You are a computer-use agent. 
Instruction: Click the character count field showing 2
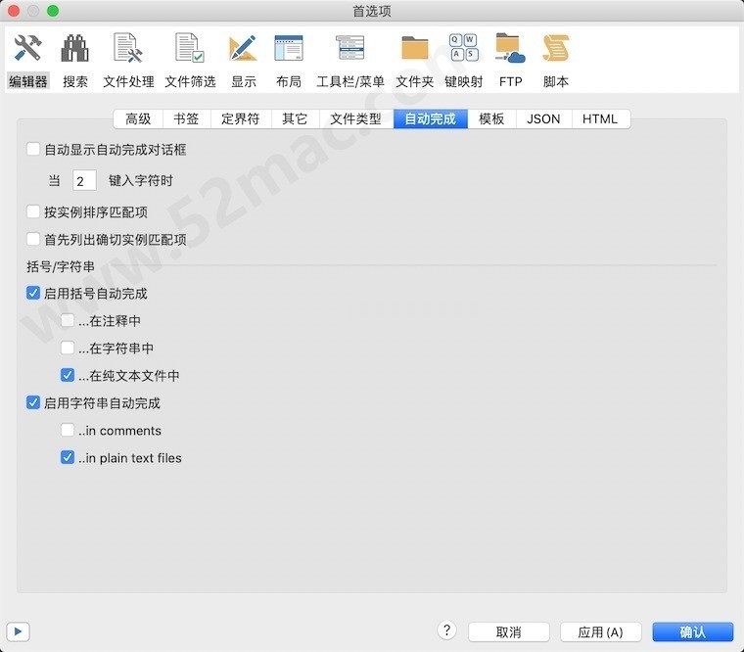tap(84, 180)
